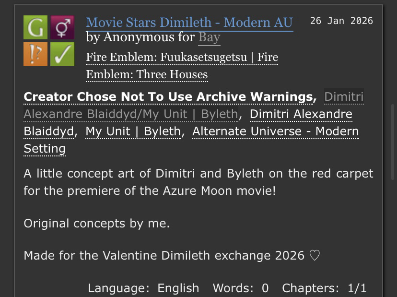Click the Valentine Dimileth exchange 2026 line

pyautogui.click(x=171, y=255)
